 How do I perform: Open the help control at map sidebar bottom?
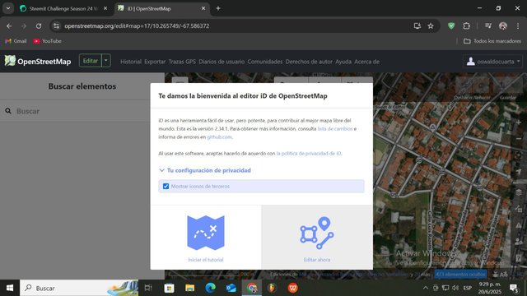point(519,257)
